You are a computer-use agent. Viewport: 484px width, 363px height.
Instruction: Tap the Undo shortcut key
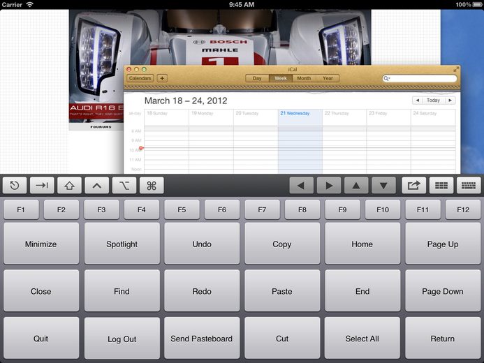click(x=202, y=244)
